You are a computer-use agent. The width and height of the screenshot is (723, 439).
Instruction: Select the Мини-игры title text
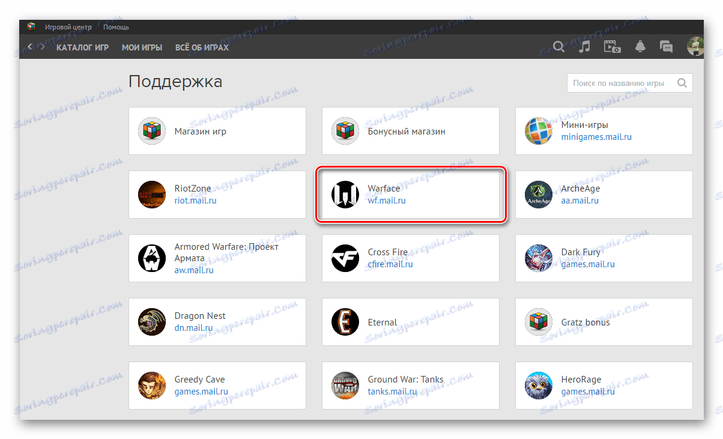point(585,125)
